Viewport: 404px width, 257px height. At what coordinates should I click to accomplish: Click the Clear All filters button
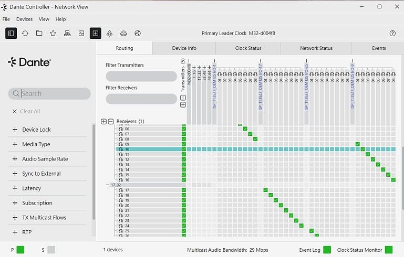coord(26,111)
